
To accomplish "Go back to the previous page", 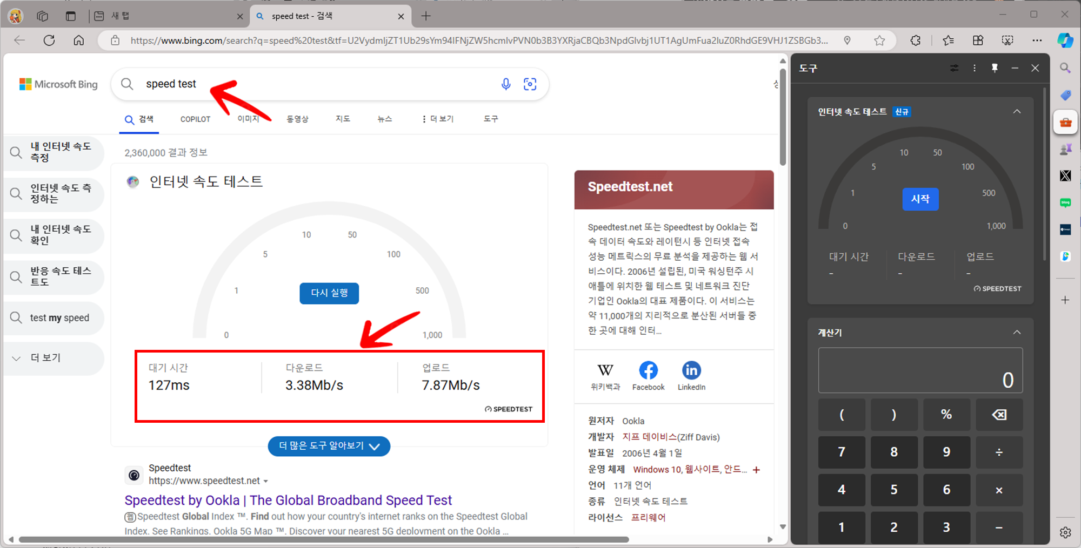I will click(19, 40).
